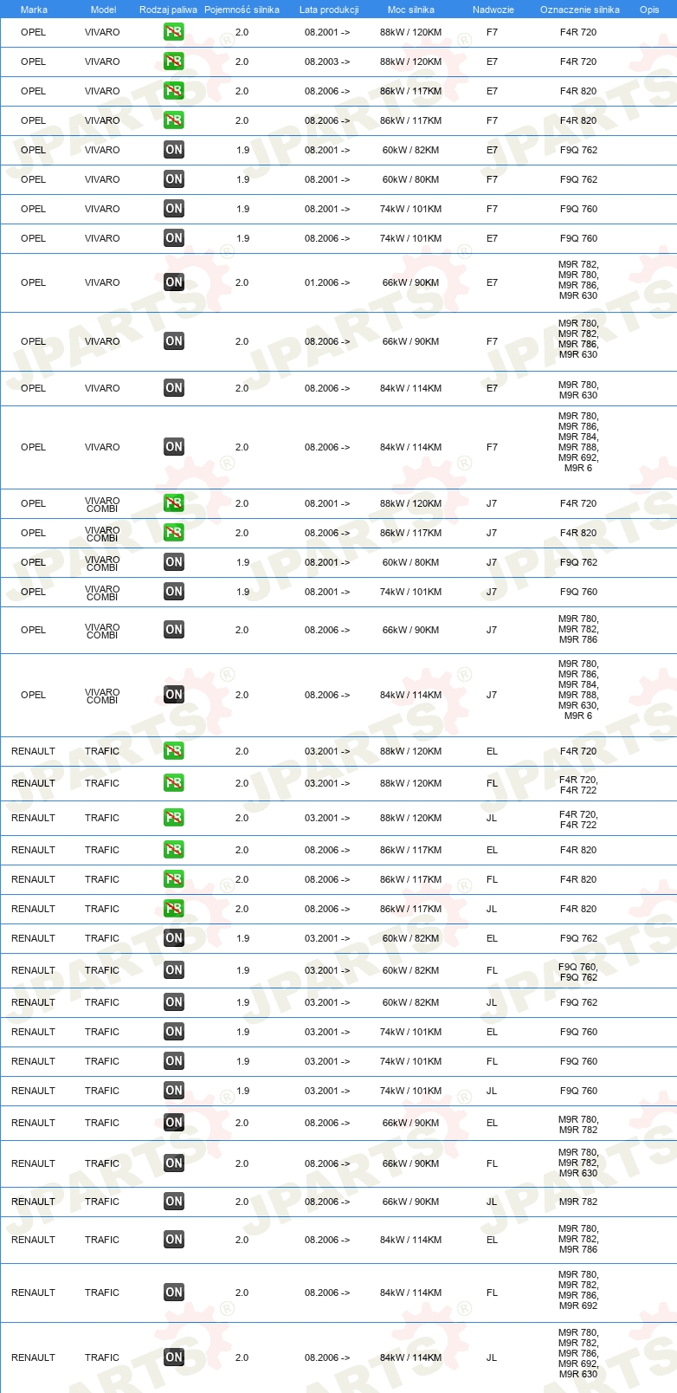Click M9R 782 cell in Trafic JL 66kW row
677x1393 pixels.
(x=578, y=1202)
